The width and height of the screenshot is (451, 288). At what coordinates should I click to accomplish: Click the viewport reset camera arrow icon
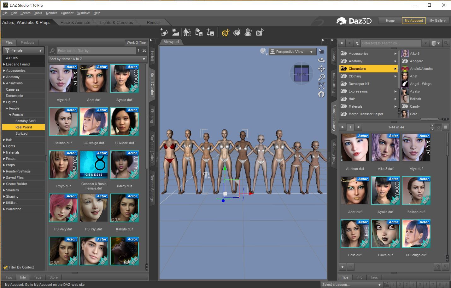[321, 94]
